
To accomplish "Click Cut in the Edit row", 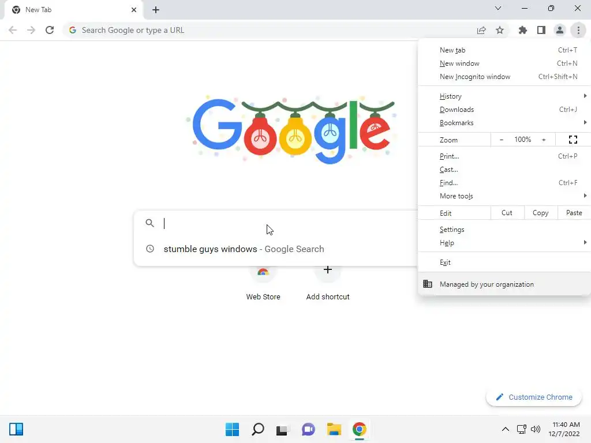I will click(x=507, y=213).
